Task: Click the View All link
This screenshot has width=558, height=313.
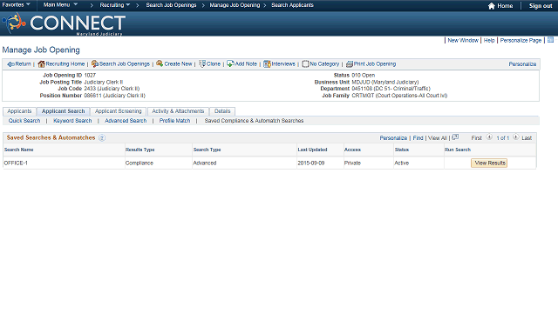Action: tap(438, 138)
